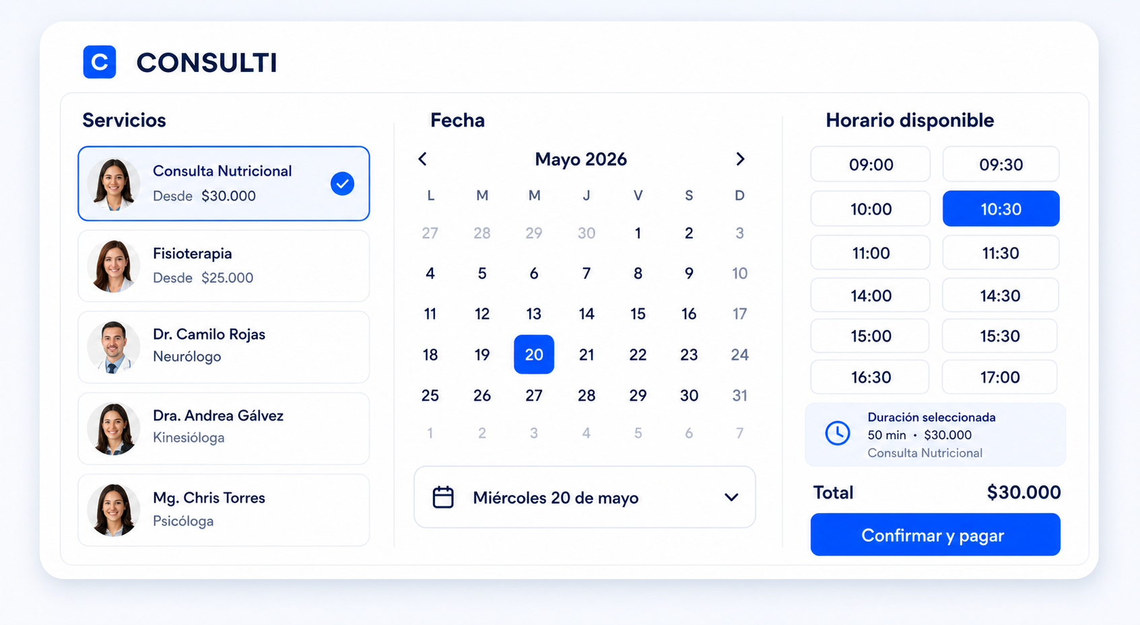Open the Miércoles 20 de mayo date selector
This screenshot has width=1140, height=625.
pos(584,497)
